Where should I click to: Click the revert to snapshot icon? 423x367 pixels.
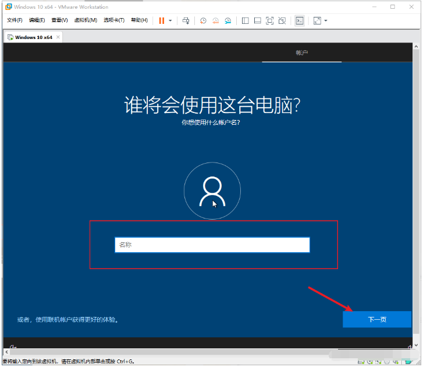click(x=215, y=20)
